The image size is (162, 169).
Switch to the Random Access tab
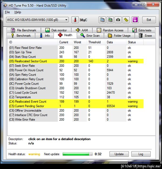tap(110, 30)
